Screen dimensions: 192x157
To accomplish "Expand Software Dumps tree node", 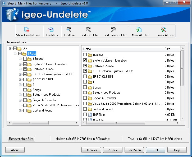I will (x=20, y=69).
